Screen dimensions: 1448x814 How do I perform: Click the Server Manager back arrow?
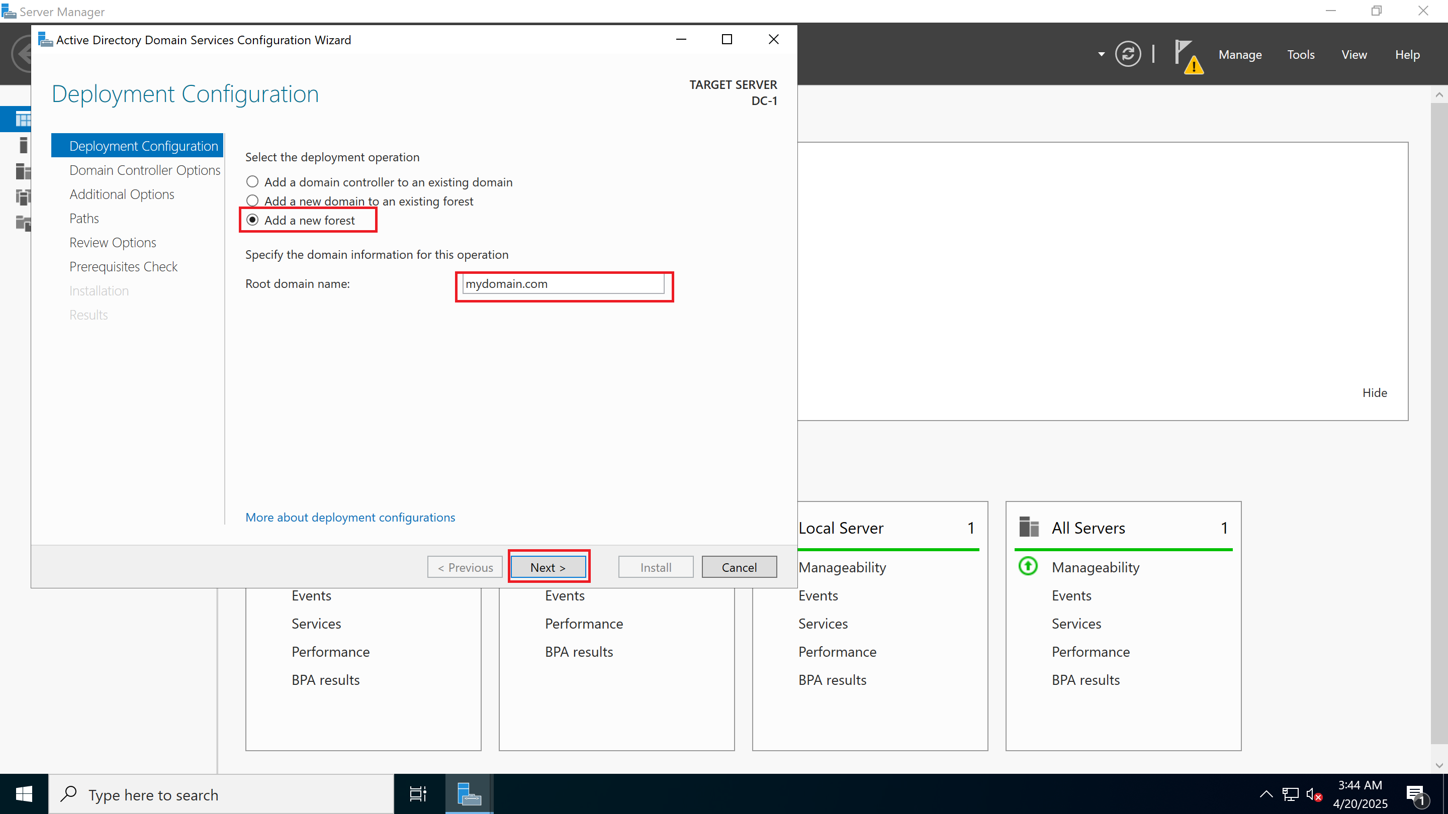21,54
